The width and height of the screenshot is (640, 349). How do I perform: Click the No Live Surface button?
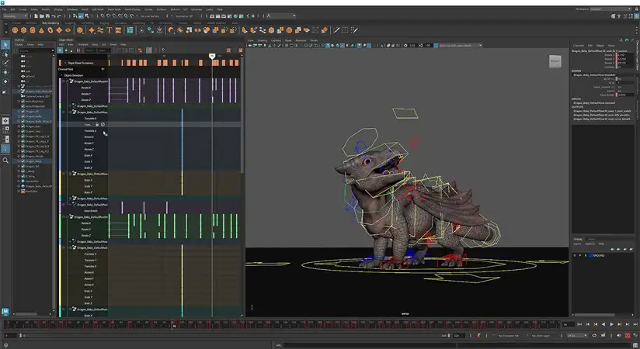pyautogui.click(x=150, y=16)
